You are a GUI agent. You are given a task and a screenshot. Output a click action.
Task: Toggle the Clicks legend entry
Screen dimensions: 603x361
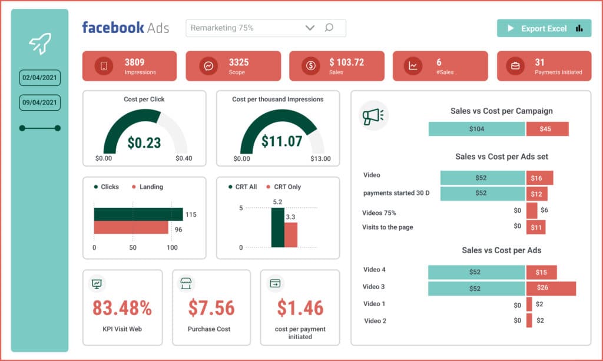tap(106, 187)
